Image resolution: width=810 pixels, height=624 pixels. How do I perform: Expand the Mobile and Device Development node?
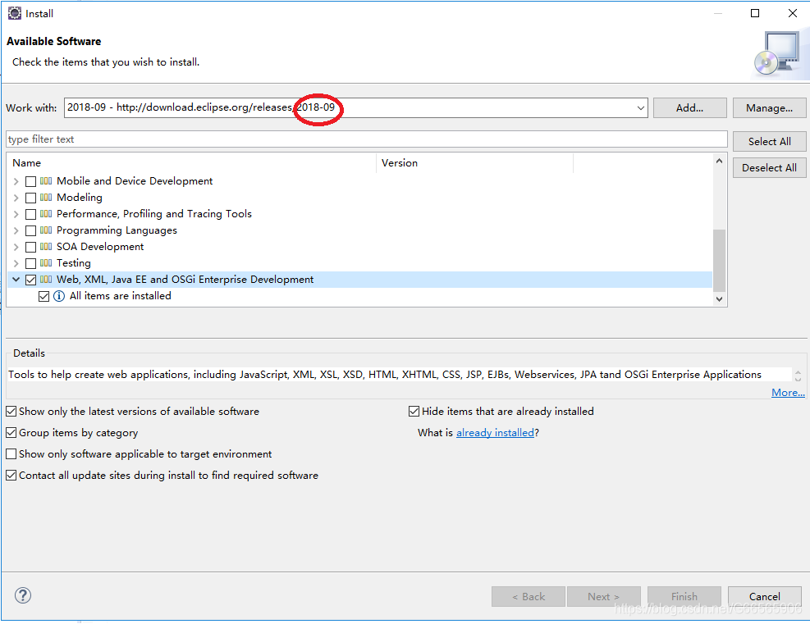(16, 182)
